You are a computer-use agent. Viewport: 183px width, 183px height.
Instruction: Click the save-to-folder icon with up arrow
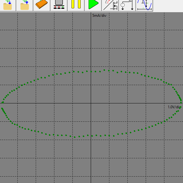[25, 5]
